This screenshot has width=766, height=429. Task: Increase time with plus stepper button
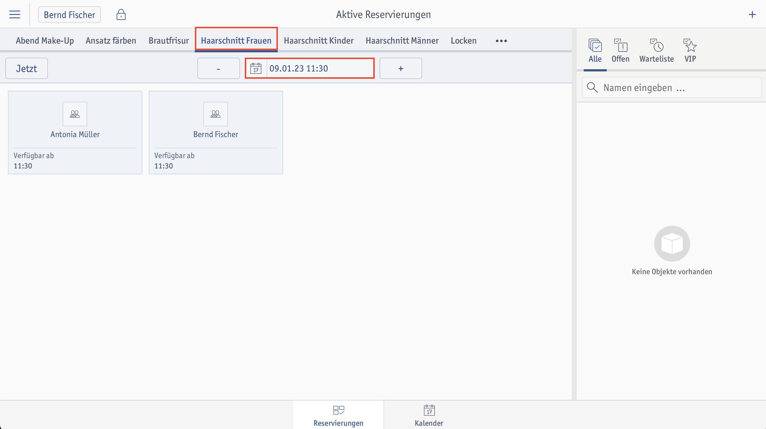[401, 68]
